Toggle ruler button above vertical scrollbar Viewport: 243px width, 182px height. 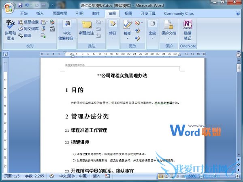[239, 55]
